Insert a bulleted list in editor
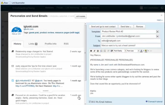 coord(105,51)
